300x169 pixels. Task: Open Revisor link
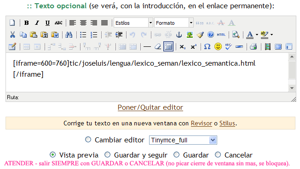(x=202, y=124)
